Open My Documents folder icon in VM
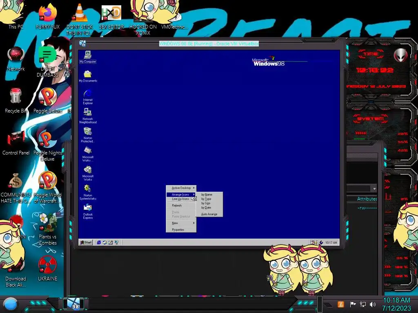 click(88, 76)
